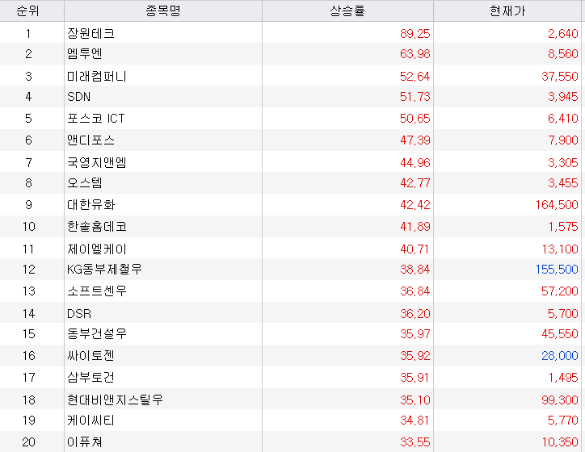Click the current price 8,560
The height and width of the screenshot is (452, 585).
click(x=562, y=53)
